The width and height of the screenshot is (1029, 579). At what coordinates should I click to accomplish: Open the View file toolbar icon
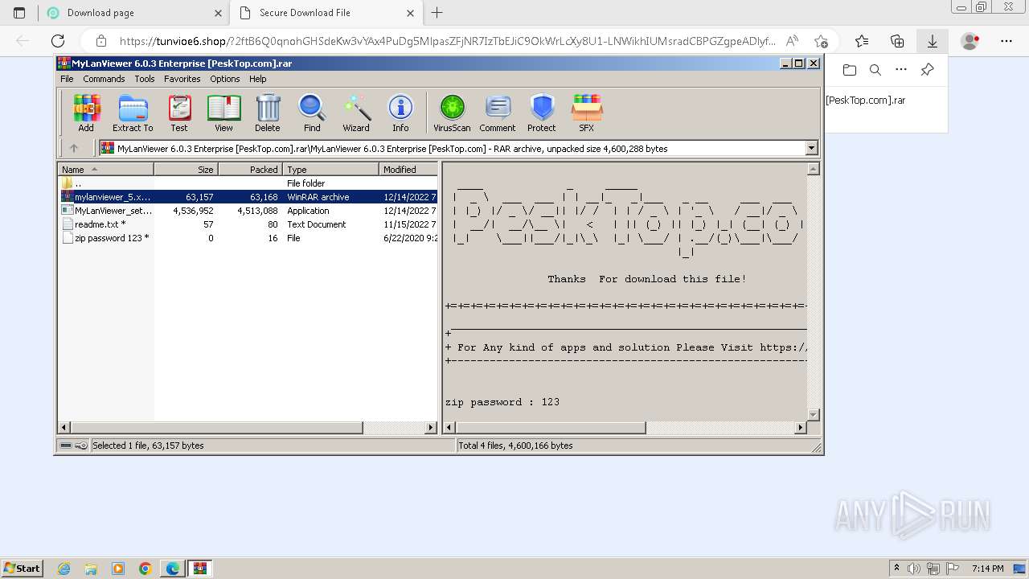tap(223, 113)
